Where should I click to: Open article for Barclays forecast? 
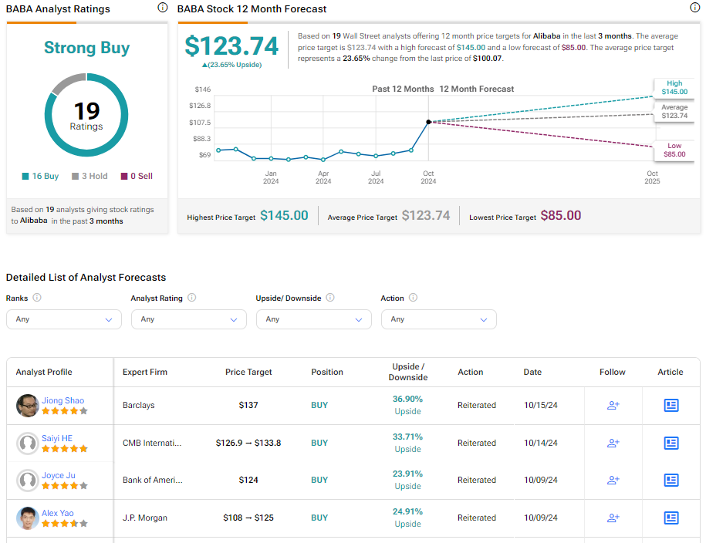pyautogui.click(x=671, y=405)
